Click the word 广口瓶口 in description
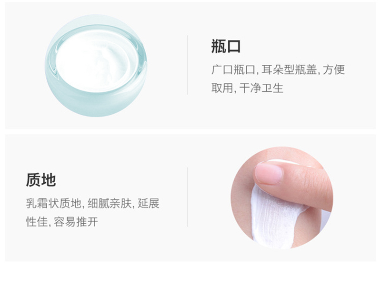Viewport: 381px width, 296px height. coord(233,69)
